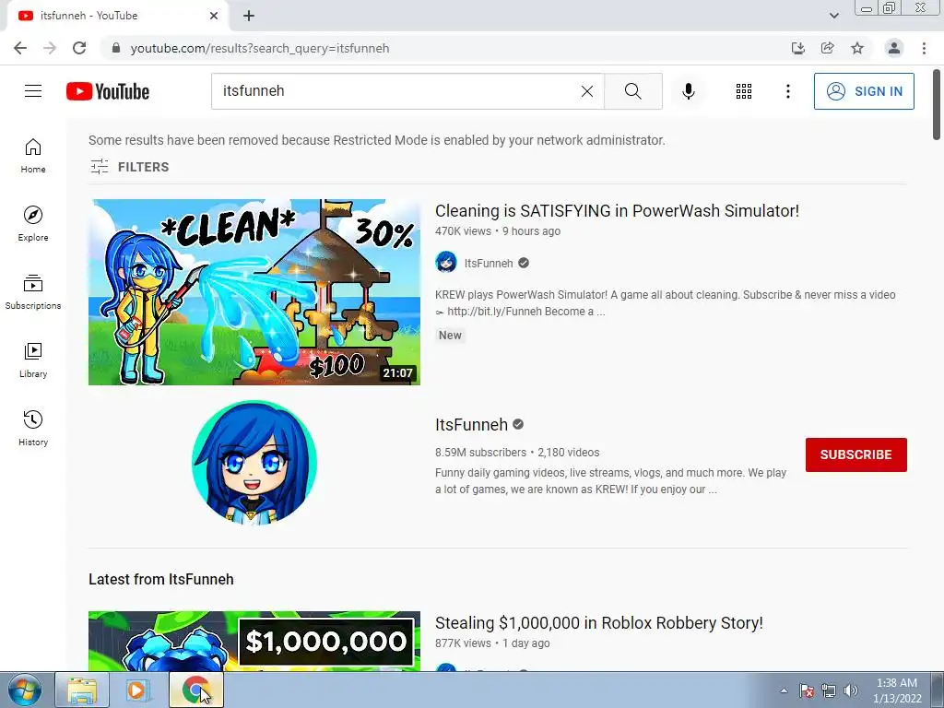The width and height of the screenshot is (944, 708).
Task: Click the PowerWash video description text
Action: pyautogui.click(x=666, y=302)
